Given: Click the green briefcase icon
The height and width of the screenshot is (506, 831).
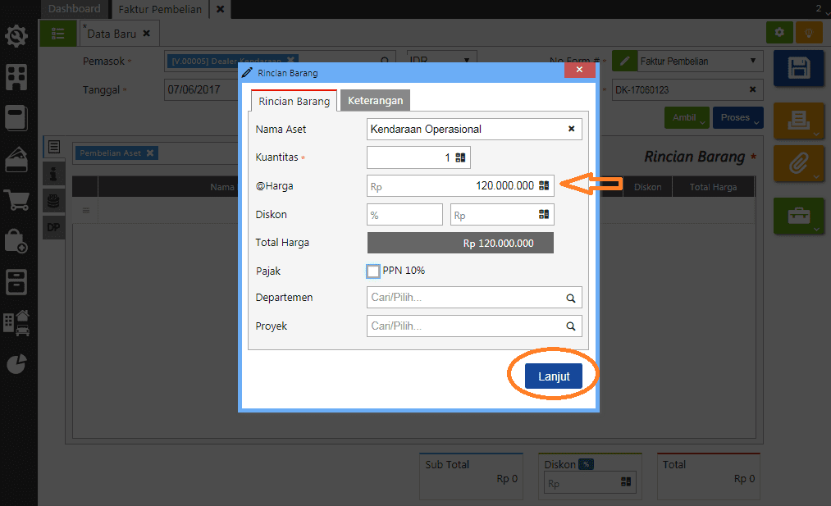Looking at the screenshot, I should [798, 217].
